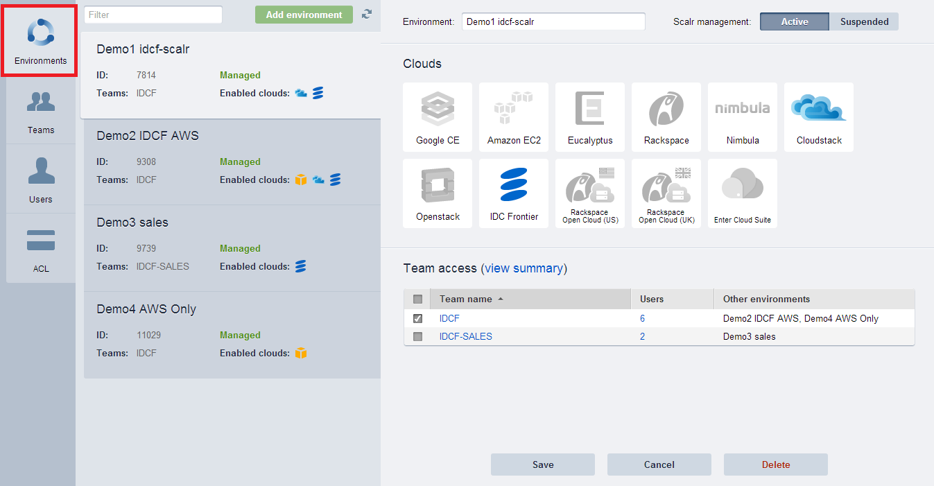Set Scalr management to Suspended
The height and width of the screenshot is (486, 934).
pos(864,21)
